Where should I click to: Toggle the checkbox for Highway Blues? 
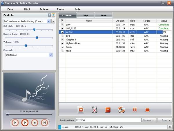point(62,43)
